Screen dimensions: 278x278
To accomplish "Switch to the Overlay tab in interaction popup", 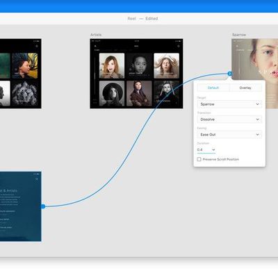I will coord(245,88).
